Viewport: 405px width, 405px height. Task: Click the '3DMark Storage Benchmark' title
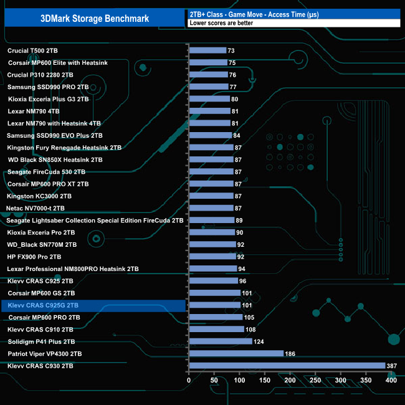pos(95,18)
